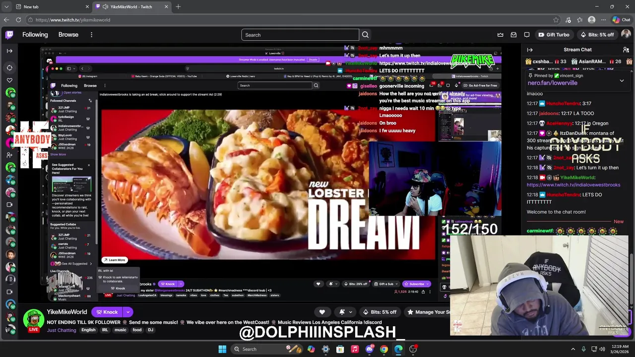Open browser settings and more menu
This screenshot has width=635, height=357.
point(603,20)
